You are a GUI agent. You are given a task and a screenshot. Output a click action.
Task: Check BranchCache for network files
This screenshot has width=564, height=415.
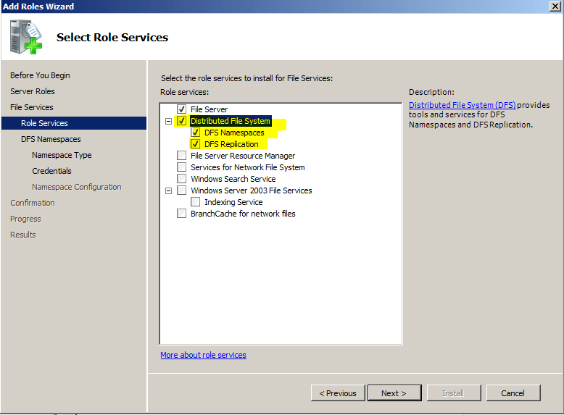click(x=182, y=214)
